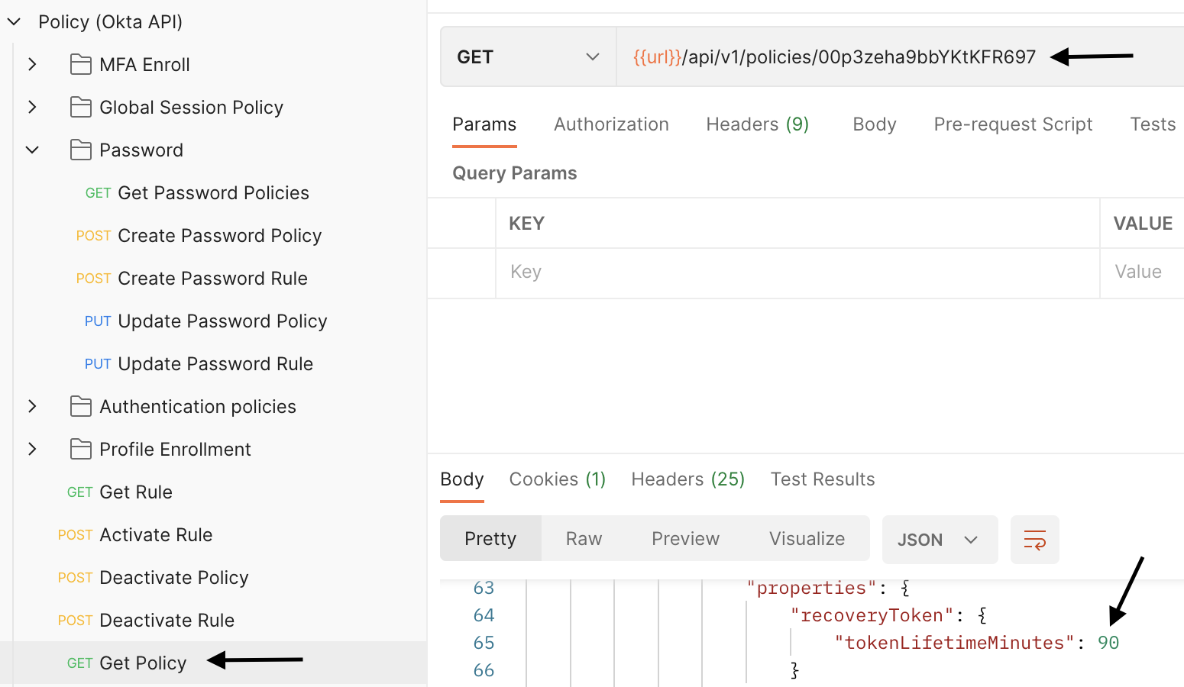Screen dimensions: 1184x687
Task: Select the Visualize response view
Action: [807, 539]
